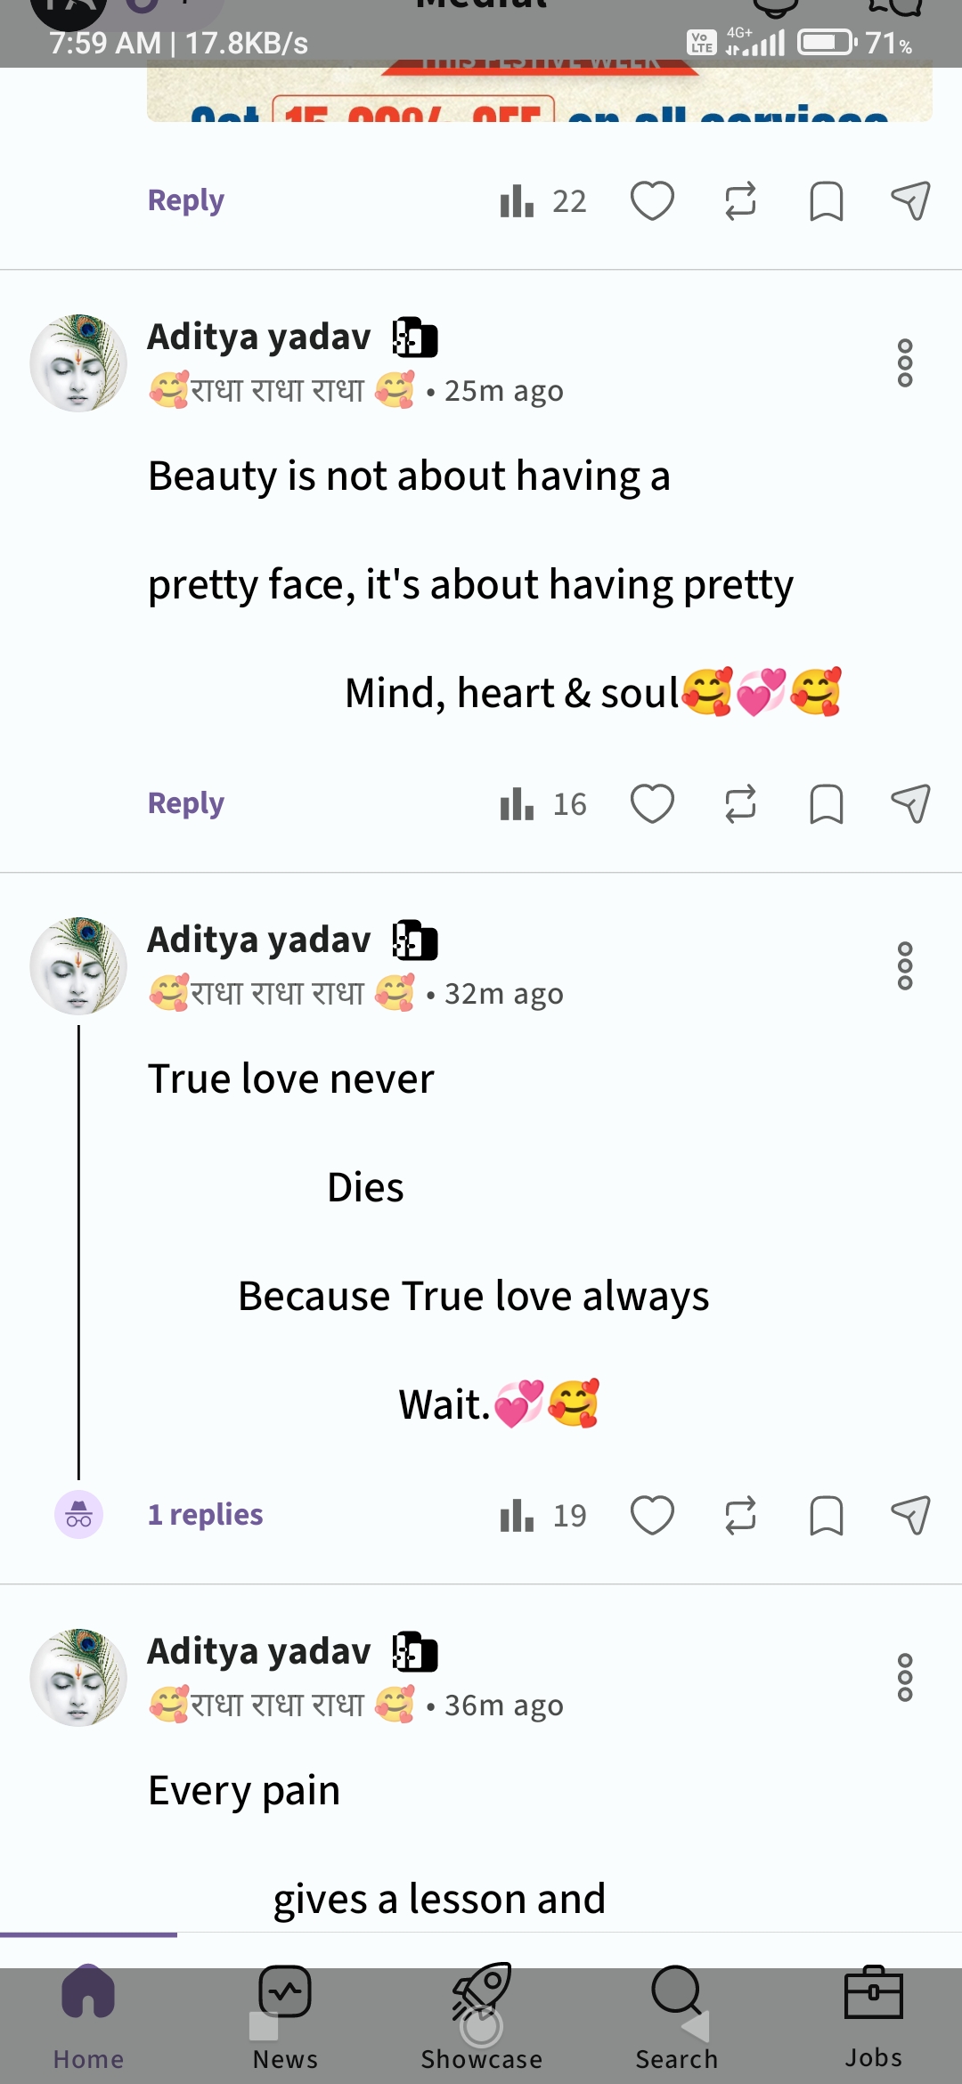Bookmark the 'True love never Dies' post
Viewport: 962px width, 2084px height.
[826, 1516]
